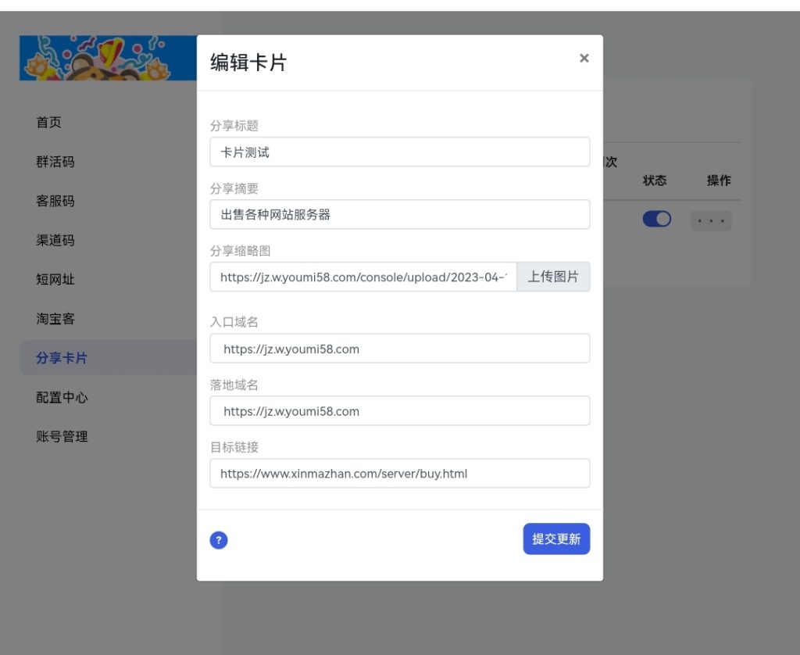The image size is (800, 655).
Task: Select 客服码 sidebar item
Action: [x=55, y=201]
